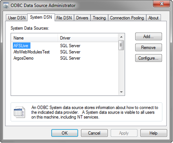Open the About tab
Screen dimensions: 173x143
(x=154, y=18)
